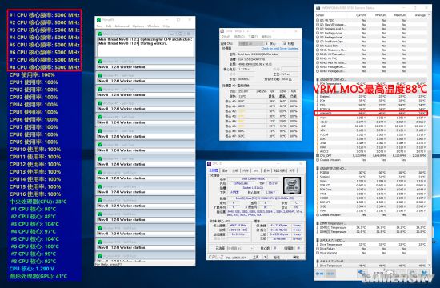The width and height of the screenshot is (440, 288).
Task: Click the Prime95 title bar icon
Action: (98, 20)
